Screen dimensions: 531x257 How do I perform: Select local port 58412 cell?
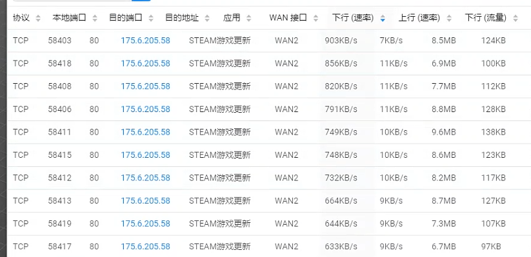[x=59, y=178]
